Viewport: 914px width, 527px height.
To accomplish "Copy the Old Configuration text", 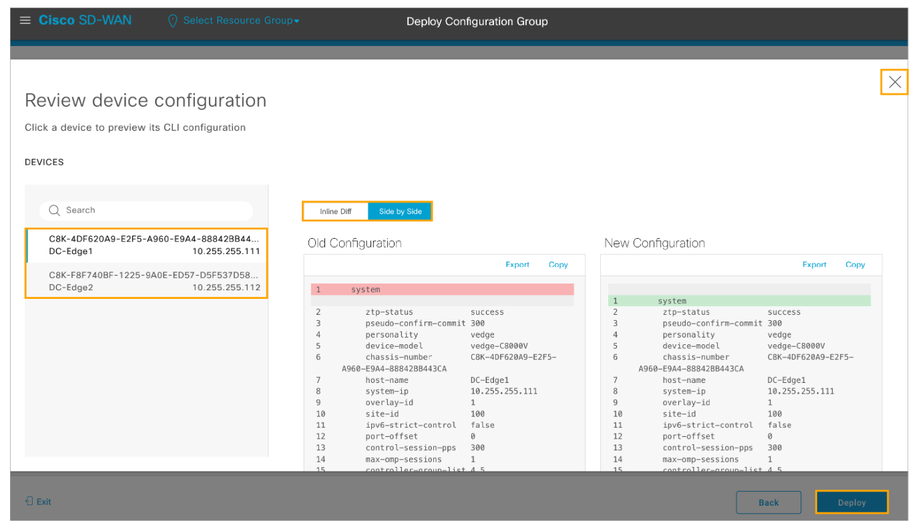I will click(x=558, y=265).
